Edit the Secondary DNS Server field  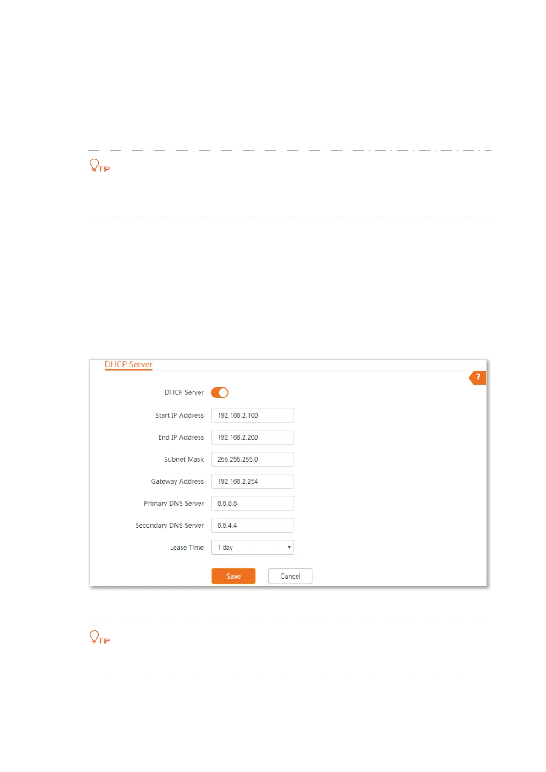253,525
